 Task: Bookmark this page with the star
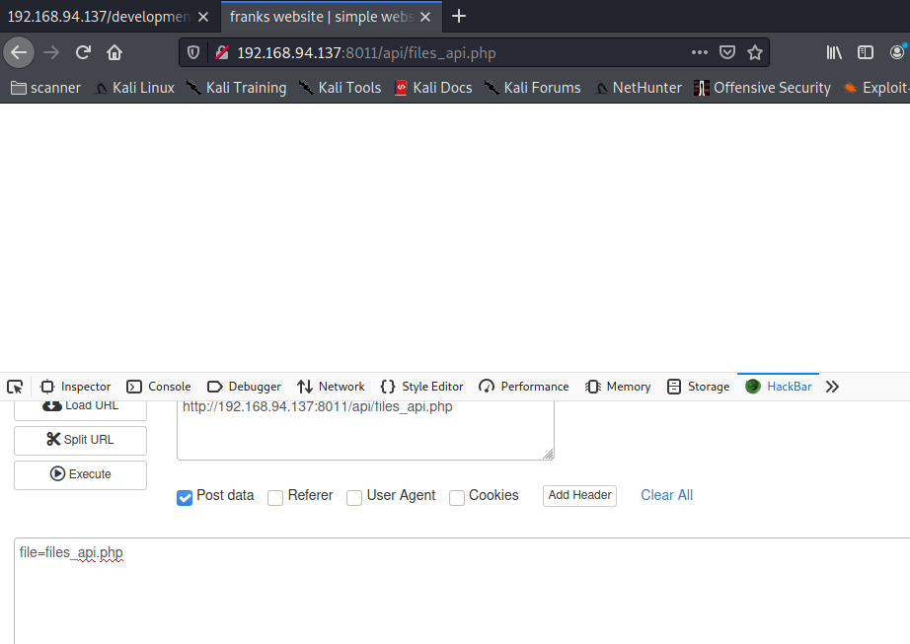pos(754,52)
